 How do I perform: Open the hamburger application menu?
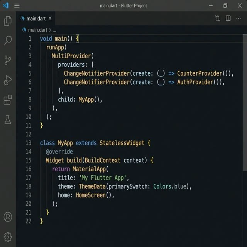[x=17, y=6]
